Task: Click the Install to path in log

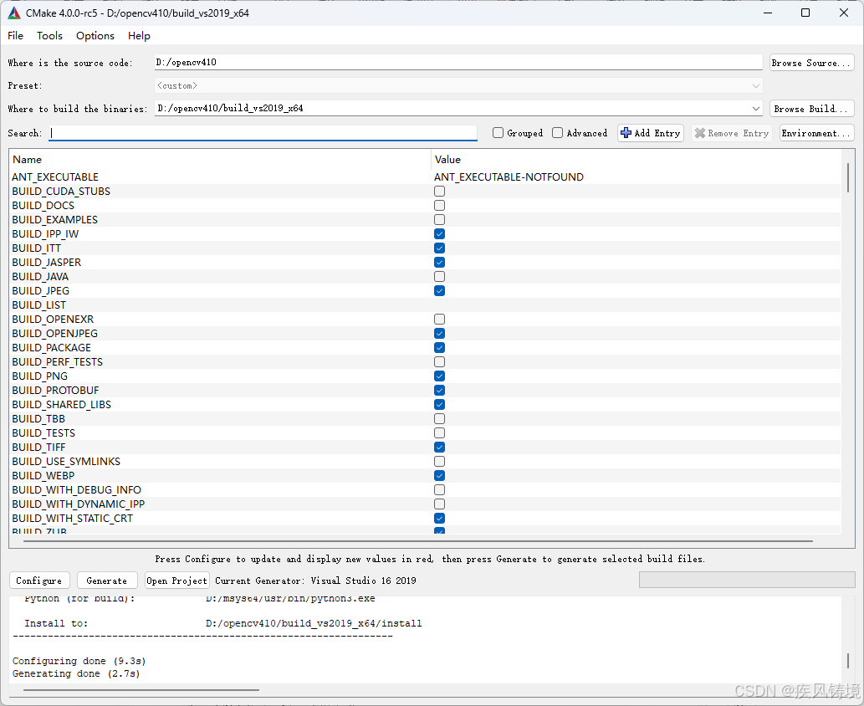Action: [x=314, y=623]
